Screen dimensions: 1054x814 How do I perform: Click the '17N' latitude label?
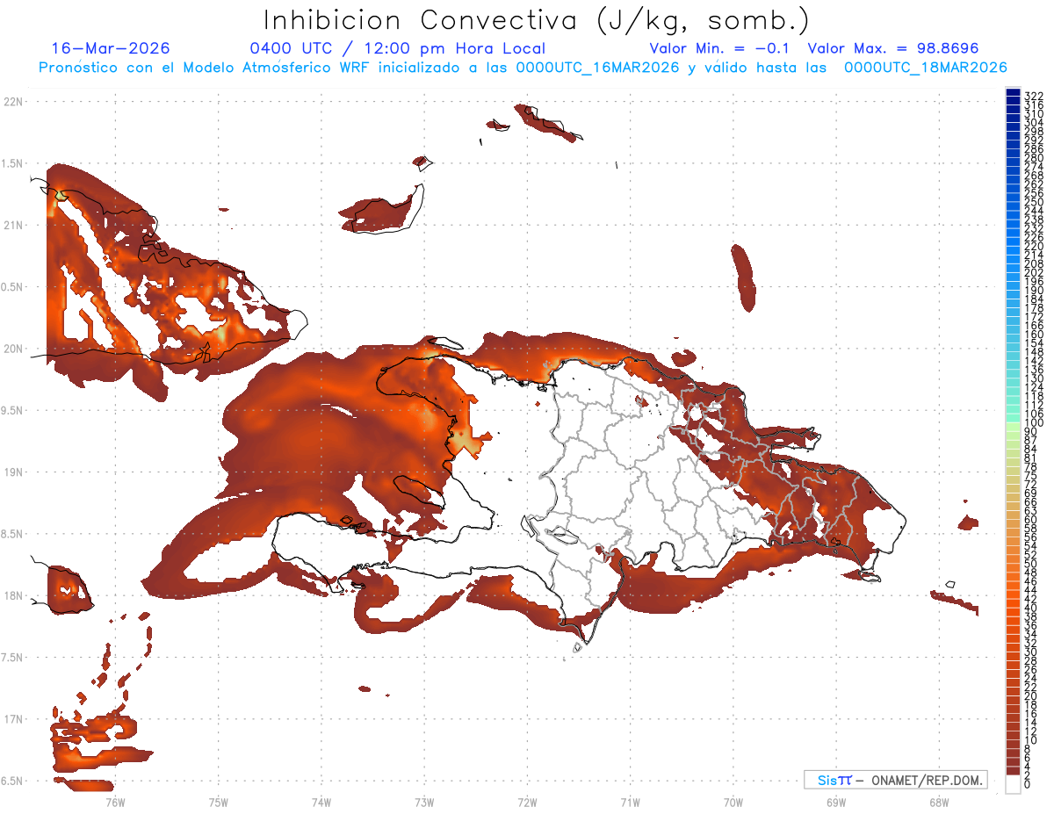point(13,719)
